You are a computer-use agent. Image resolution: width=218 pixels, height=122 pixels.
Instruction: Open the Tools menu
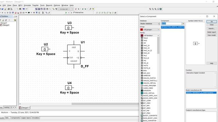(x=42, y=5)
